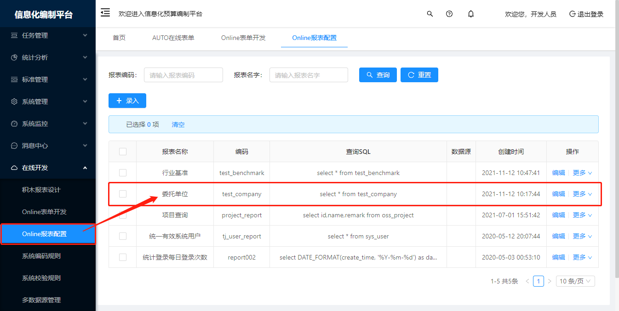Check the 统一有效系统用户 row checkbox
Screen dimensions: 619x311
pos(123,236)
